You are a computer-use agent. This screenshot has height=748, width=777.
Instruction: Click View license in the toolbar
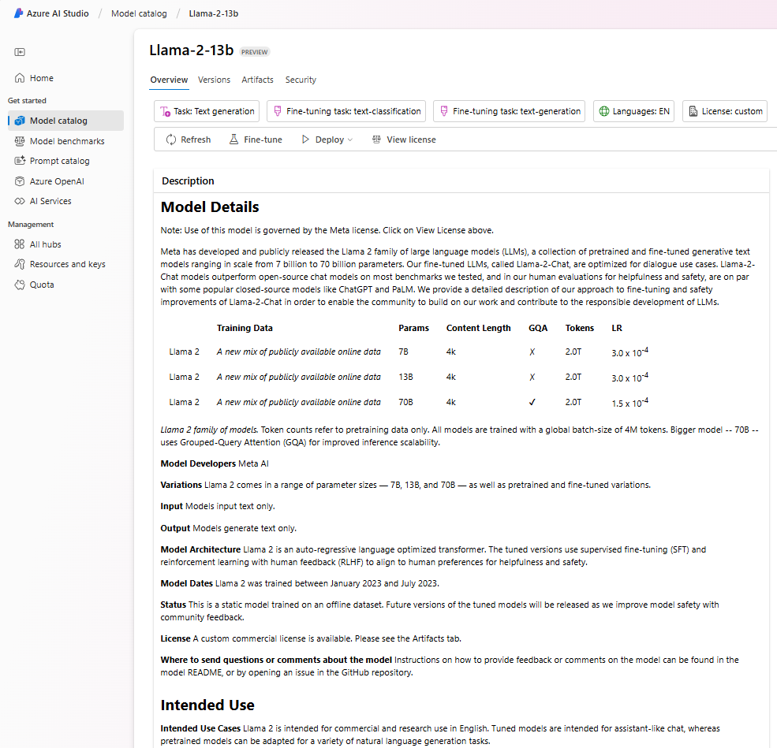(x=403, y=140)
